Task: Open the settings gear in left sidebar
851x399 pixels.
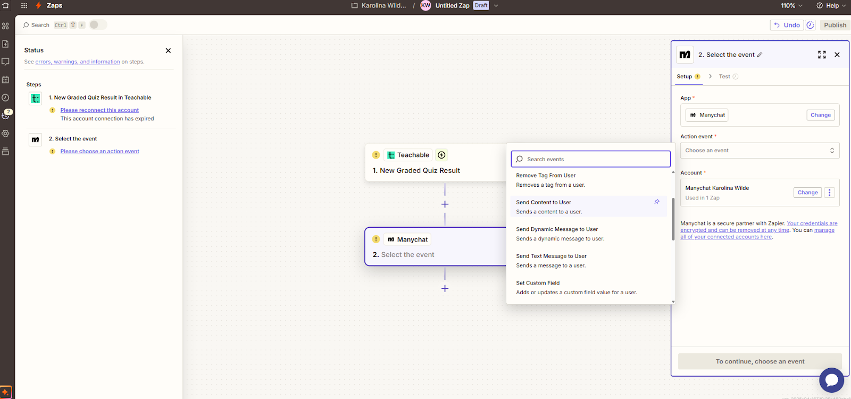Action: click(5, 134)
